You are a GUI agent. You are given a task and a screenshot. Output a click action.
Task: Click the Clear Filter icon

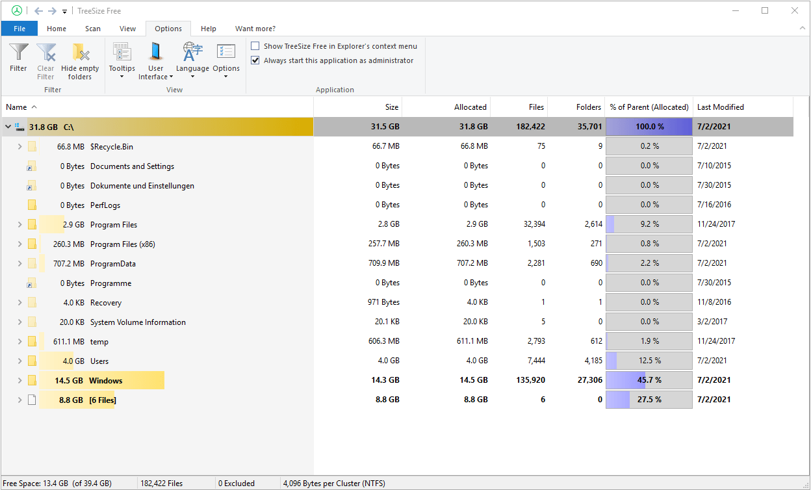(45, 53)
